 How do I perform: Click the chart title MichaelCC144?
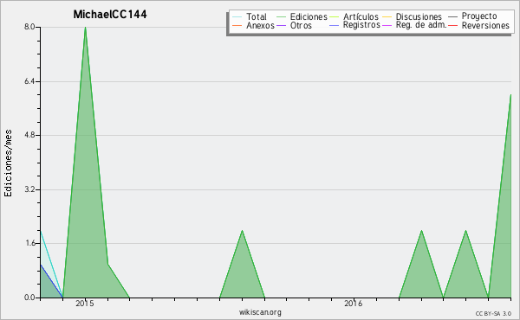(x=110, y=15)
